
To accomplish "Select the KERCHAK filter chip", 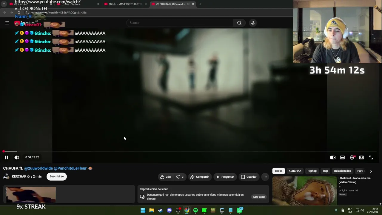I will pos(295,171).
